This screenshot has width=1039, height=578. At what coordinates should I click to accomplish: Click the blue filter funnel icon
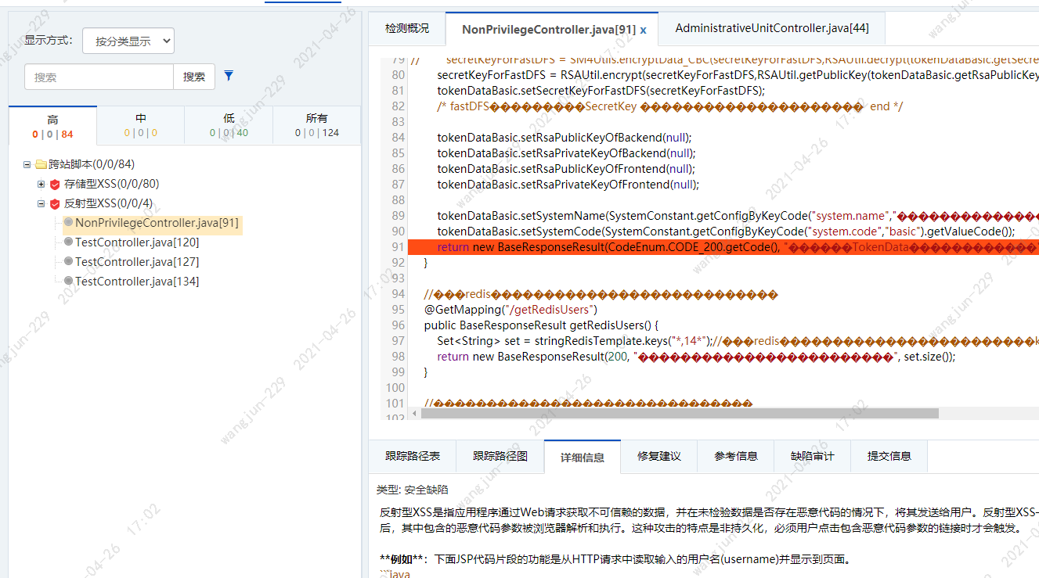(x=228, y=76)
